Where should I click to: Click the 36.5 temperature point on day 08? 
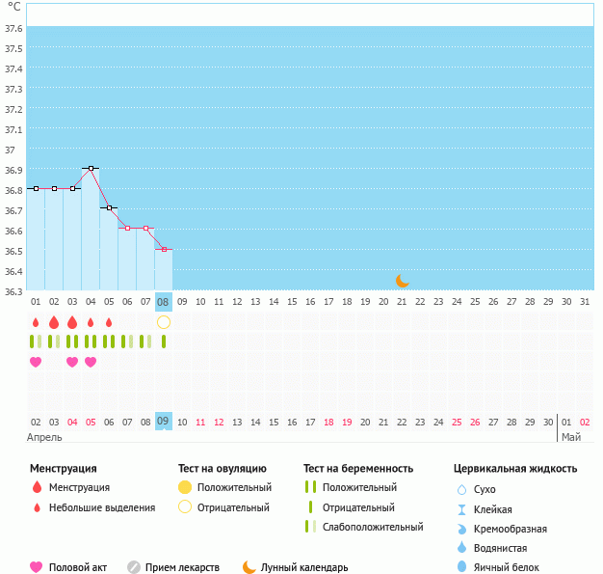pos(164,249)
